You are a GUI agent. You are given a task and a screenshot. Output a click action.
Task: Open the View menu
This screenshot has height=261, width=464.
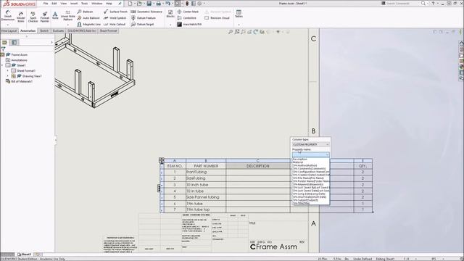pos(64,4)
